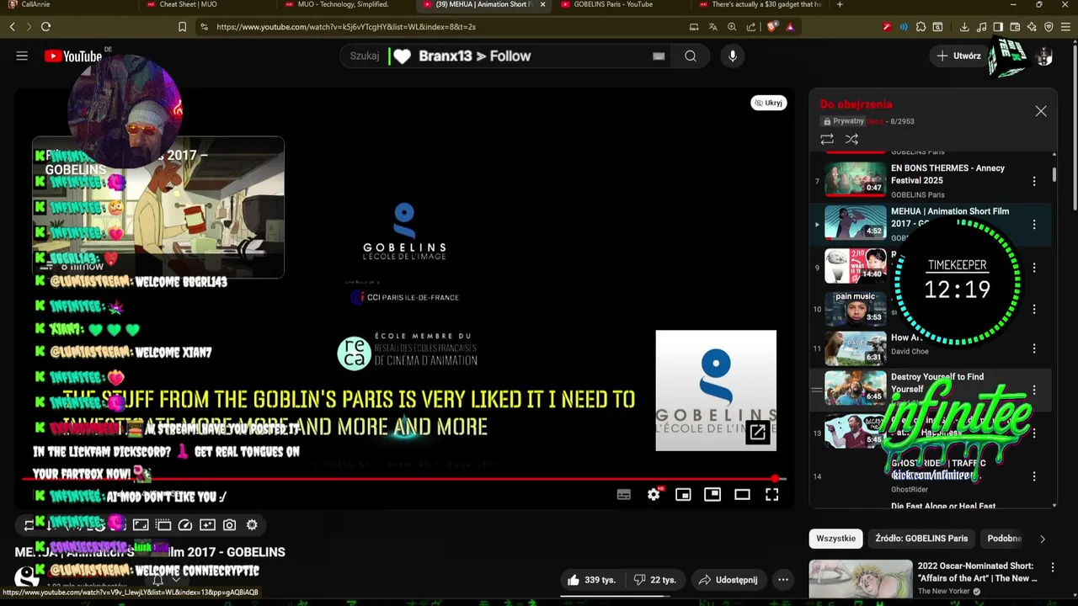Screen dimensions: 1078x606
Task: Open options for David Choe playlist entry
Action: click(x=1034, y=348)
